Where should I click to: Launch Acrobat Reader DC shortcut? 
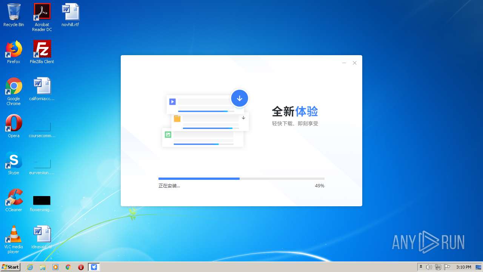(x=42, y=17)
